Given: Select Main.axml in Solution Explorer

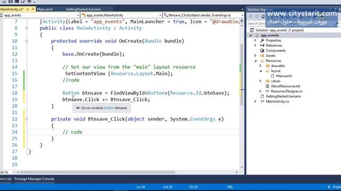Looking at the screenshot, I should [x=284, y=76].
